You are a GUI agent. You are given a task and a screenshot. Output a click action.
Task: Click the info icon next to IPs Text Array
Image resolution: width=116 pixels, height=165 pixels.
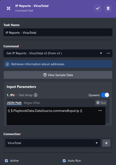36,95
